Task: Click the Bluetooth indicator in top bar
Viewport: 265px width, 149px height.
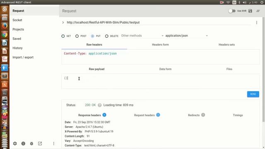Action: coord(239,2)
